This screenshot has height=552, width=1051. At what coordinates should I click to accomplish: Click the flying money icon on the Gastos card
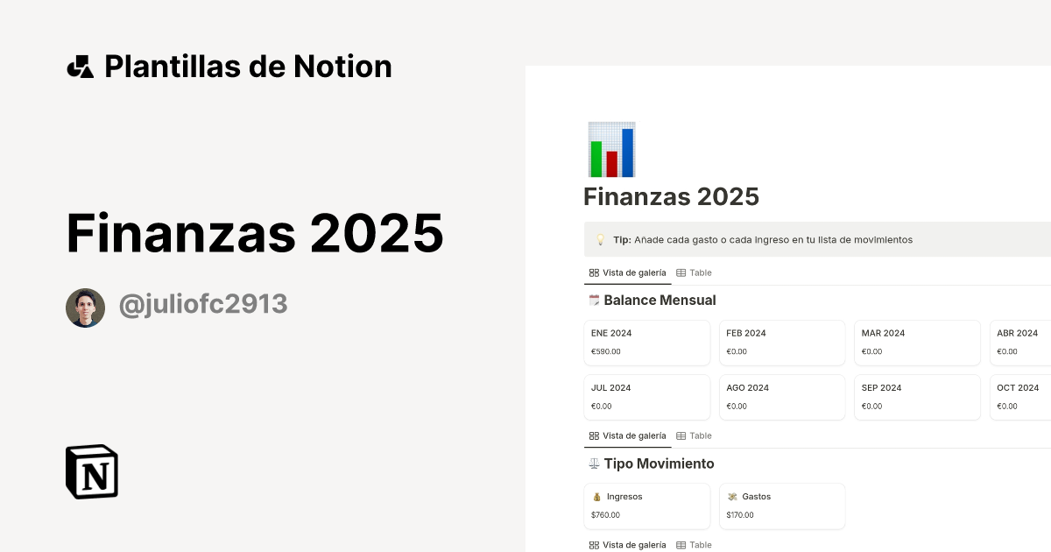click(731, 496)
